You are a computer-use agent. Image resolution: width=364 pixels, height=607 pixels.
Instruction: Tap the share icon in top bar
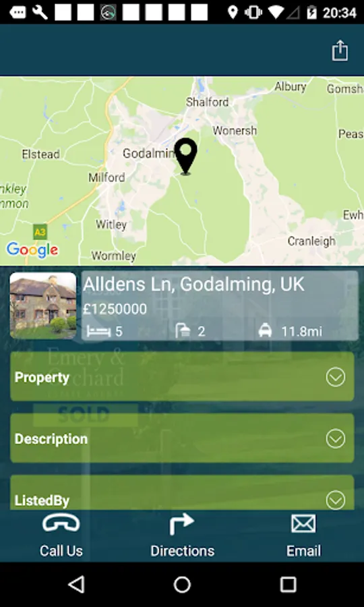click(x=340, y=51)
